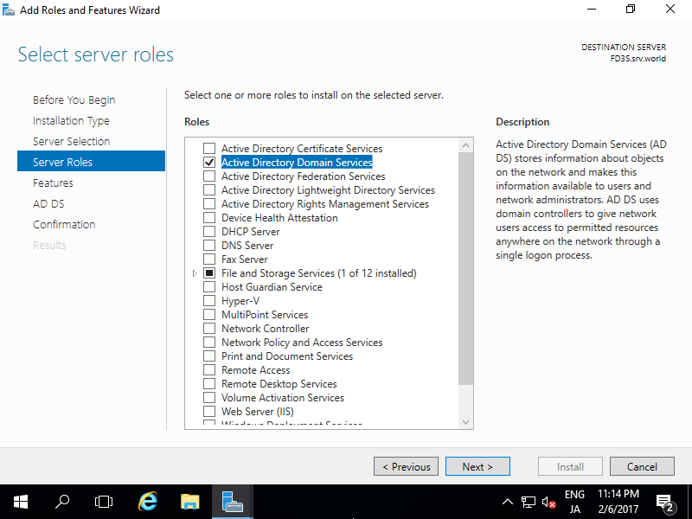
Task: Click the Previous button
Action: [406, 466]
